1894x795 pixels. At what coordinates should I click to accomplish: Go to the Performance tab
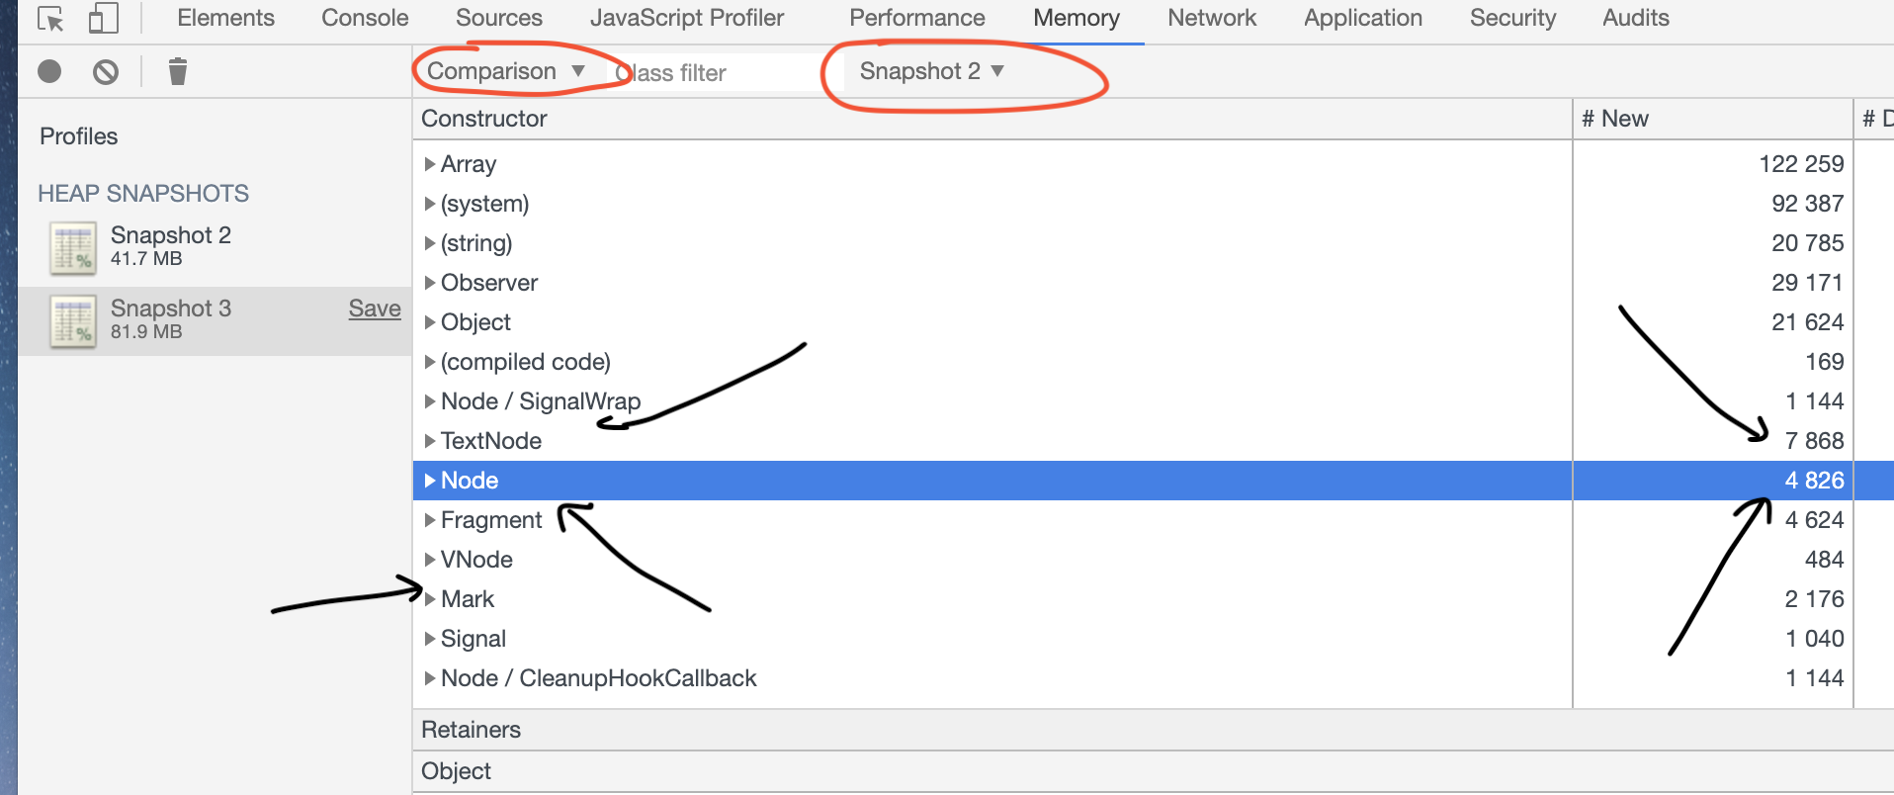click(917, 18)
